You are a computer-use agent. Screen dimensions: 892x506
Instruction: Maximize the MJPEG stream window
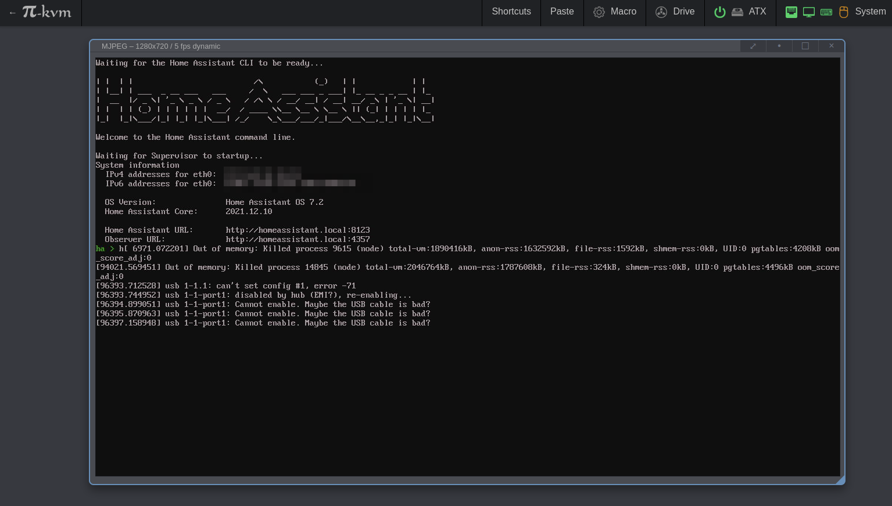tap(805, 46)
